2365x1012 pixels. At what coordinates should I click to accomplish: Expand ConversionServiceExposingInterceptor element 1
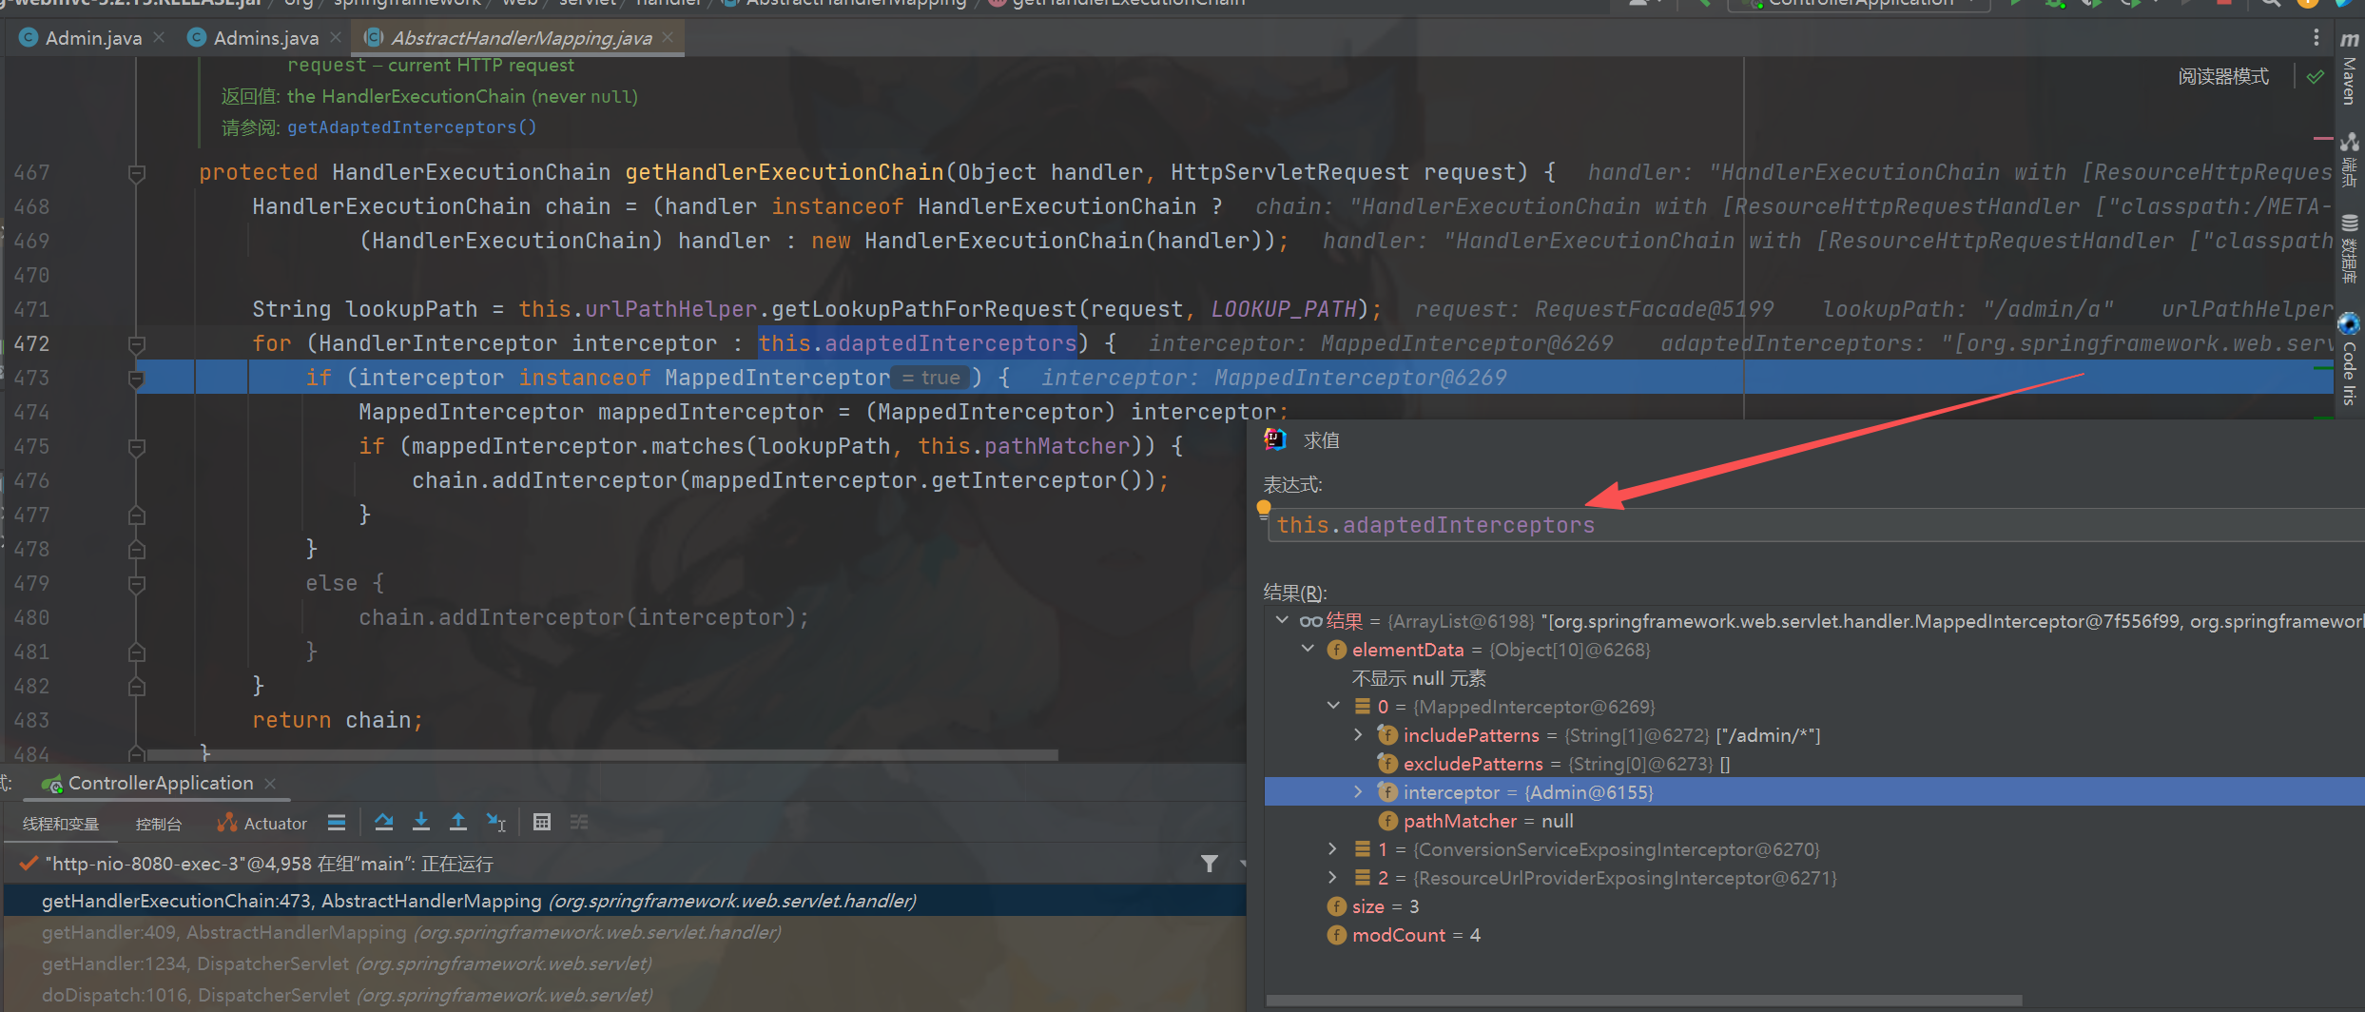coord(1332,849)
